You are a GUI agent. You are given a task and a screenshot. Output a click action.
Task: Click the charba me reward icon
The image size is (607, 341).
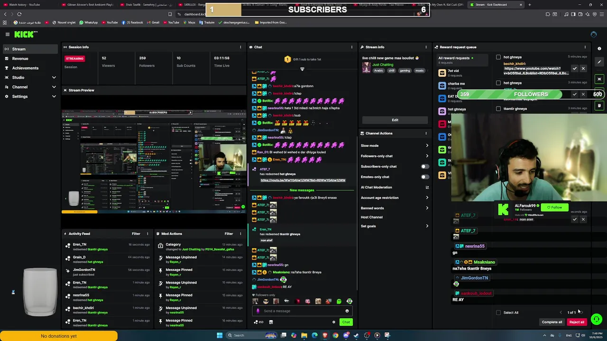click(442, 86)
